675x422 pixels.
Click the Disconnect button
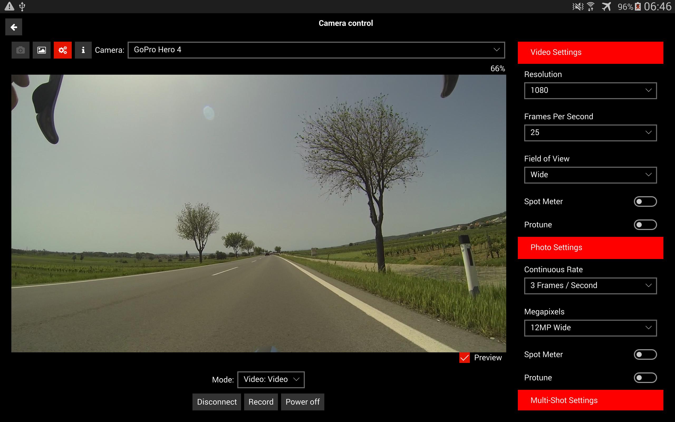pyautogui.click(x=217, y=402)
